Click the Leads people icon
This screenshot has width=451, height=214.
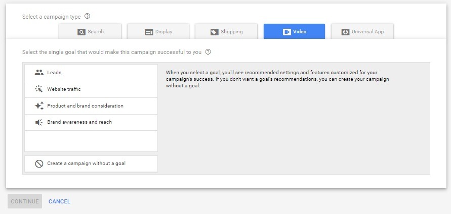[39, 73]
